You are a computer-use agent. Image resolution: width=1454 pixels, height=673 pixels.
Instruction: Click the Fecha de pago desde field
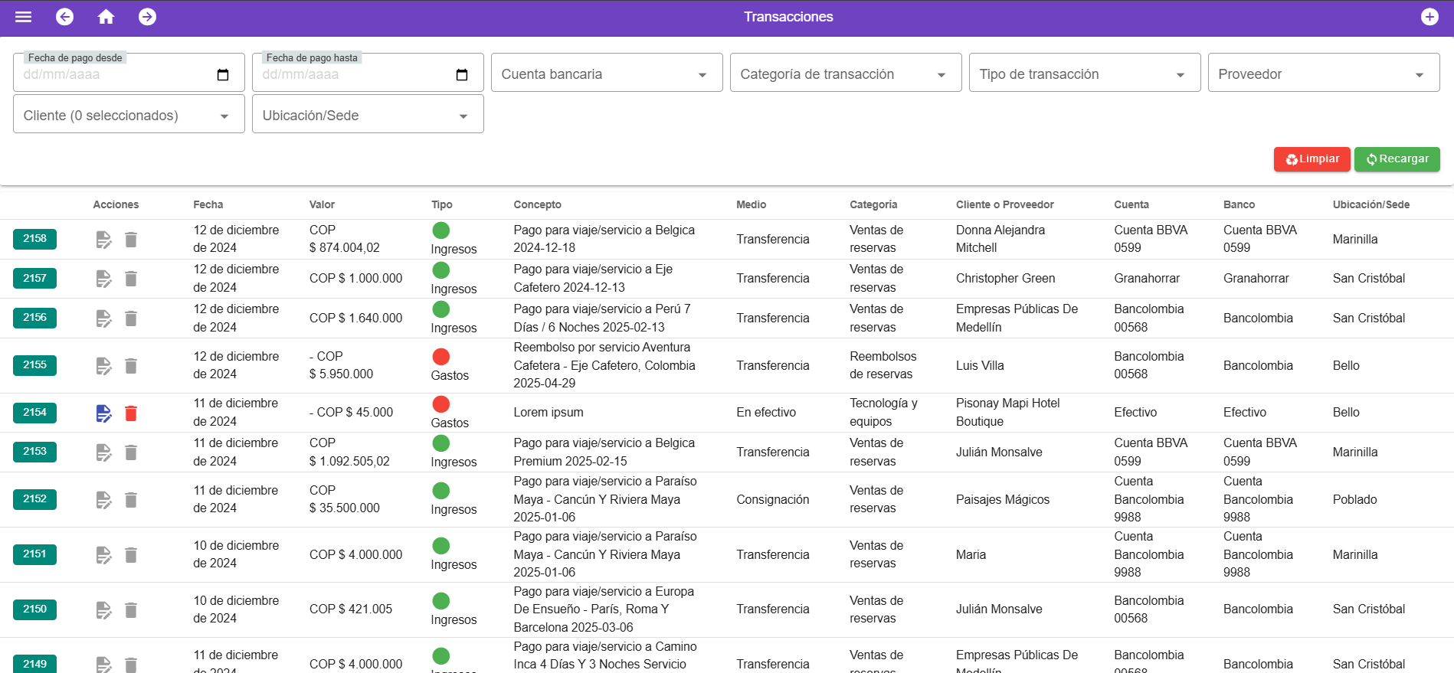click(x=115, y=75)
